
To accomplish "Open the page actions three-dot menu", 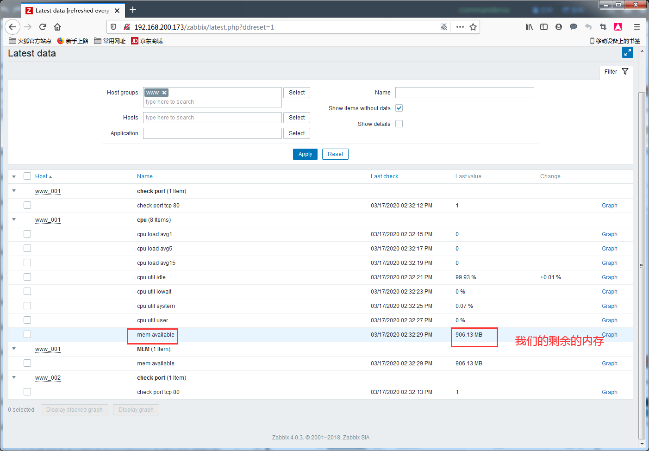I will click(460, 27).
